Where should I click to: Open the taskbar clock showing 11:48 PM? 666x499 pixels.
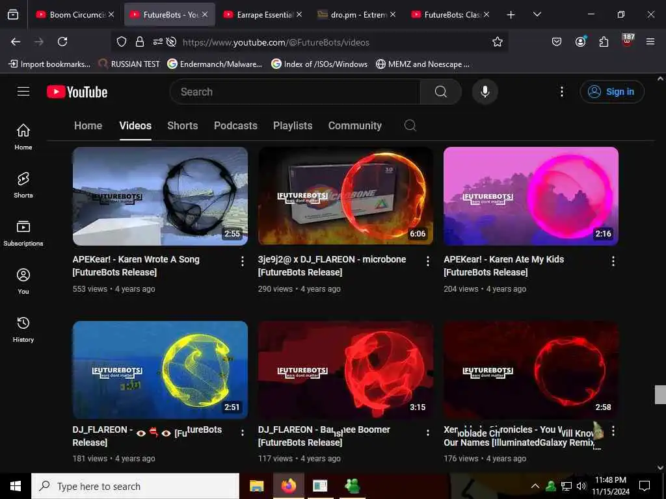click(611, 486)
